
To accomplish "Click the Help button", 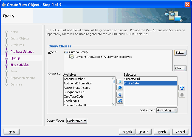I will point(12,132).
